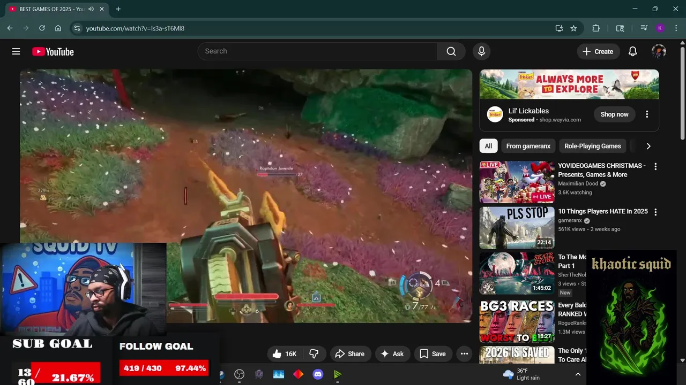Open YOVIDEOGAMES CHRISTMAS video title

pyautogui.click(x=602, y=170)
